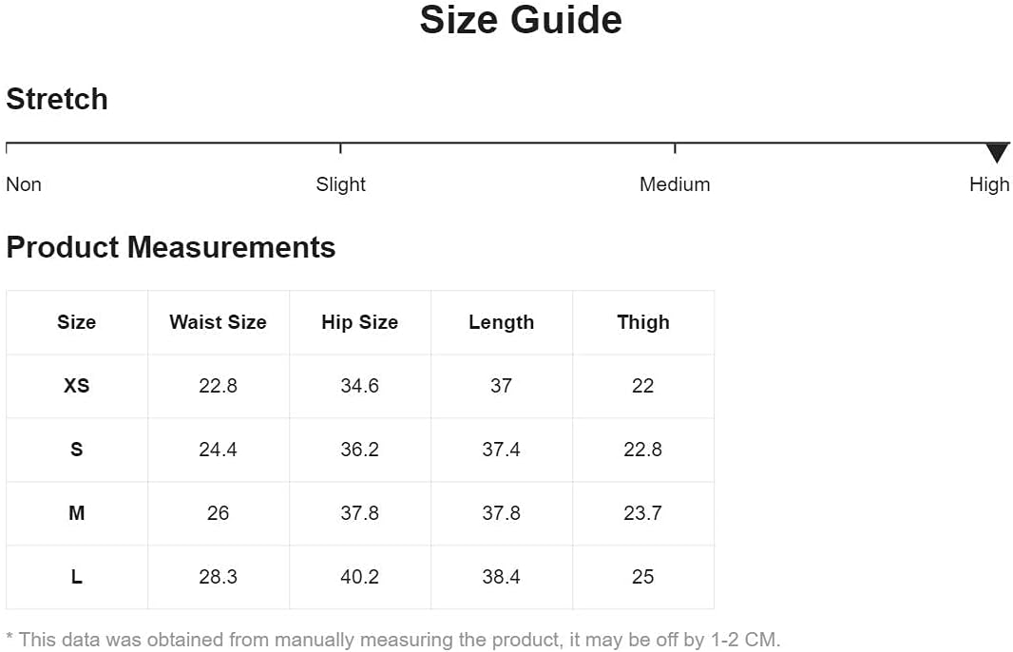Click the Medium stretch label
1013x652 pixels.
[x=674, y=184]
